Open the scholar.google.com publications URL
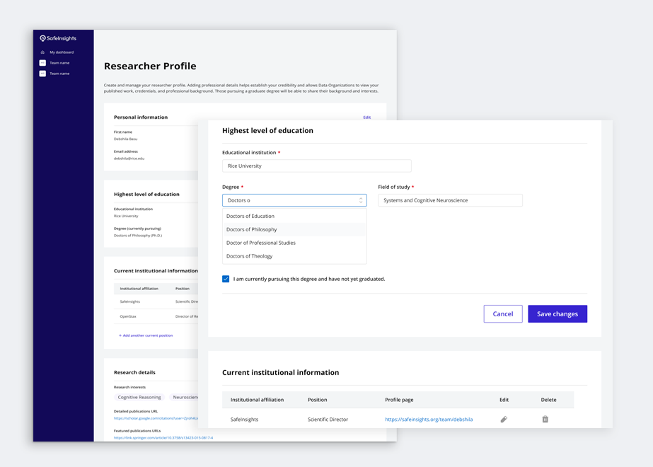Screen dimensions: 653x467 pos(156,418)
